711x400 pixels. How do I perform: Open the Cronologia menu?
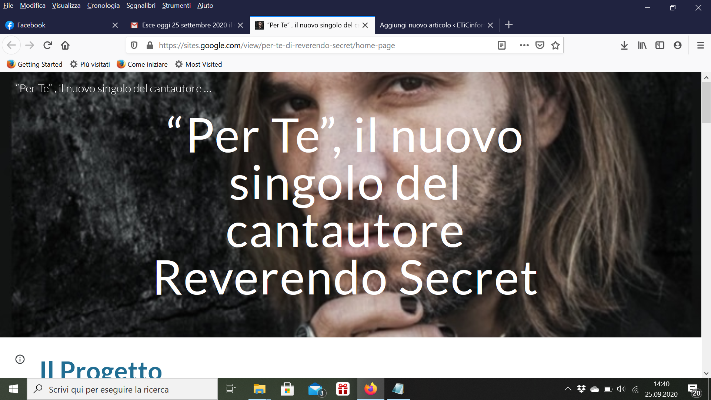coord(103,6)
